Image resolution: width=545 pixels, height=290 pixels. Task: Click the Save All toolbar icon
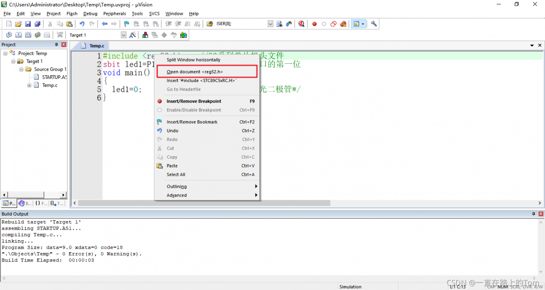37,24
